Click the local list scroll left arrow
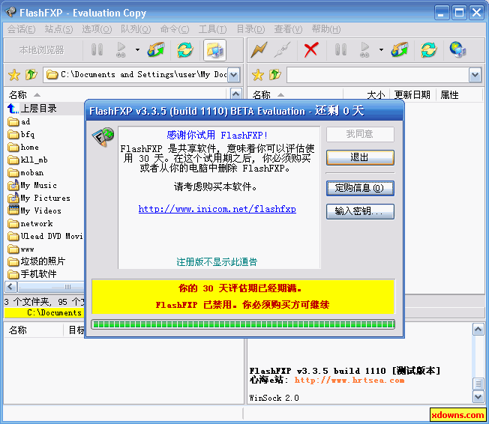Image resolution: width=489 pixels, height=424 pixels. [11, 287]
